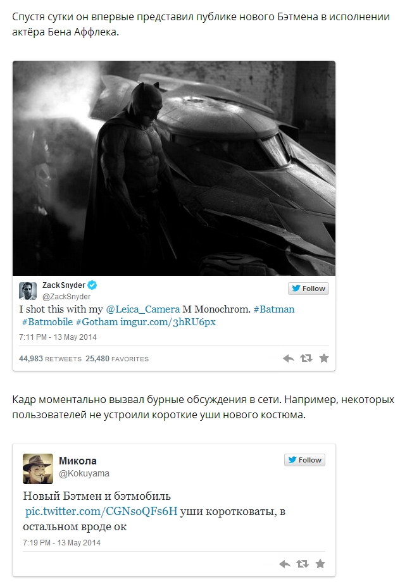Viewport: 400px width, 584px height.
Task: Open Микола's Guy Fawkes avatar
Action: [38, 469]
